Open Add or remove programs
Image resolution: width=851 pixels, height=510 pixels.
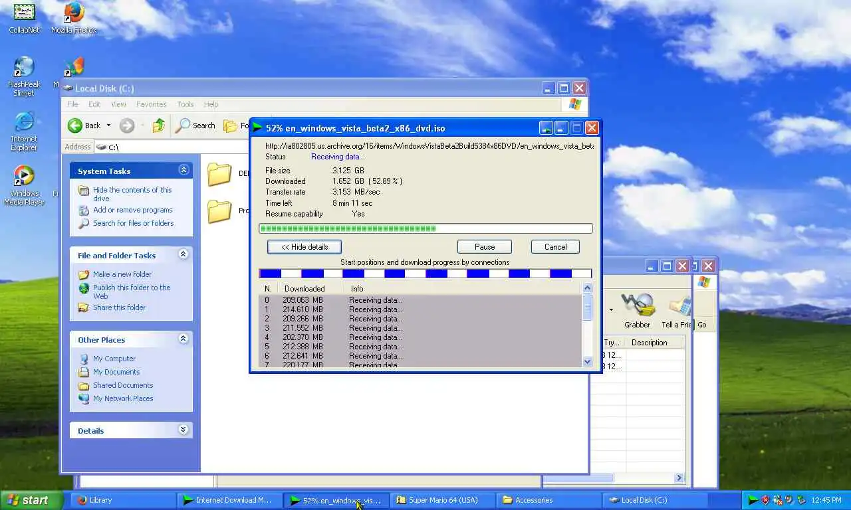(133, 210)
